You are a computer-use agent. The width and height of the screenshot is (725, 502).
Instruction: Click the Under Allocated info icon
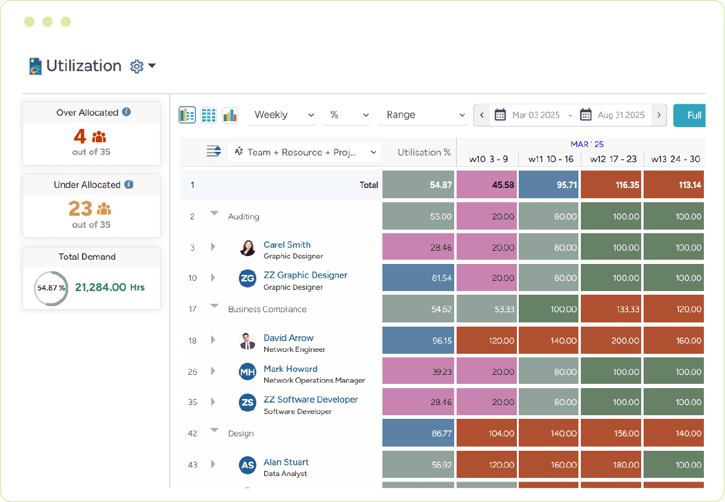tap(128, 184)
